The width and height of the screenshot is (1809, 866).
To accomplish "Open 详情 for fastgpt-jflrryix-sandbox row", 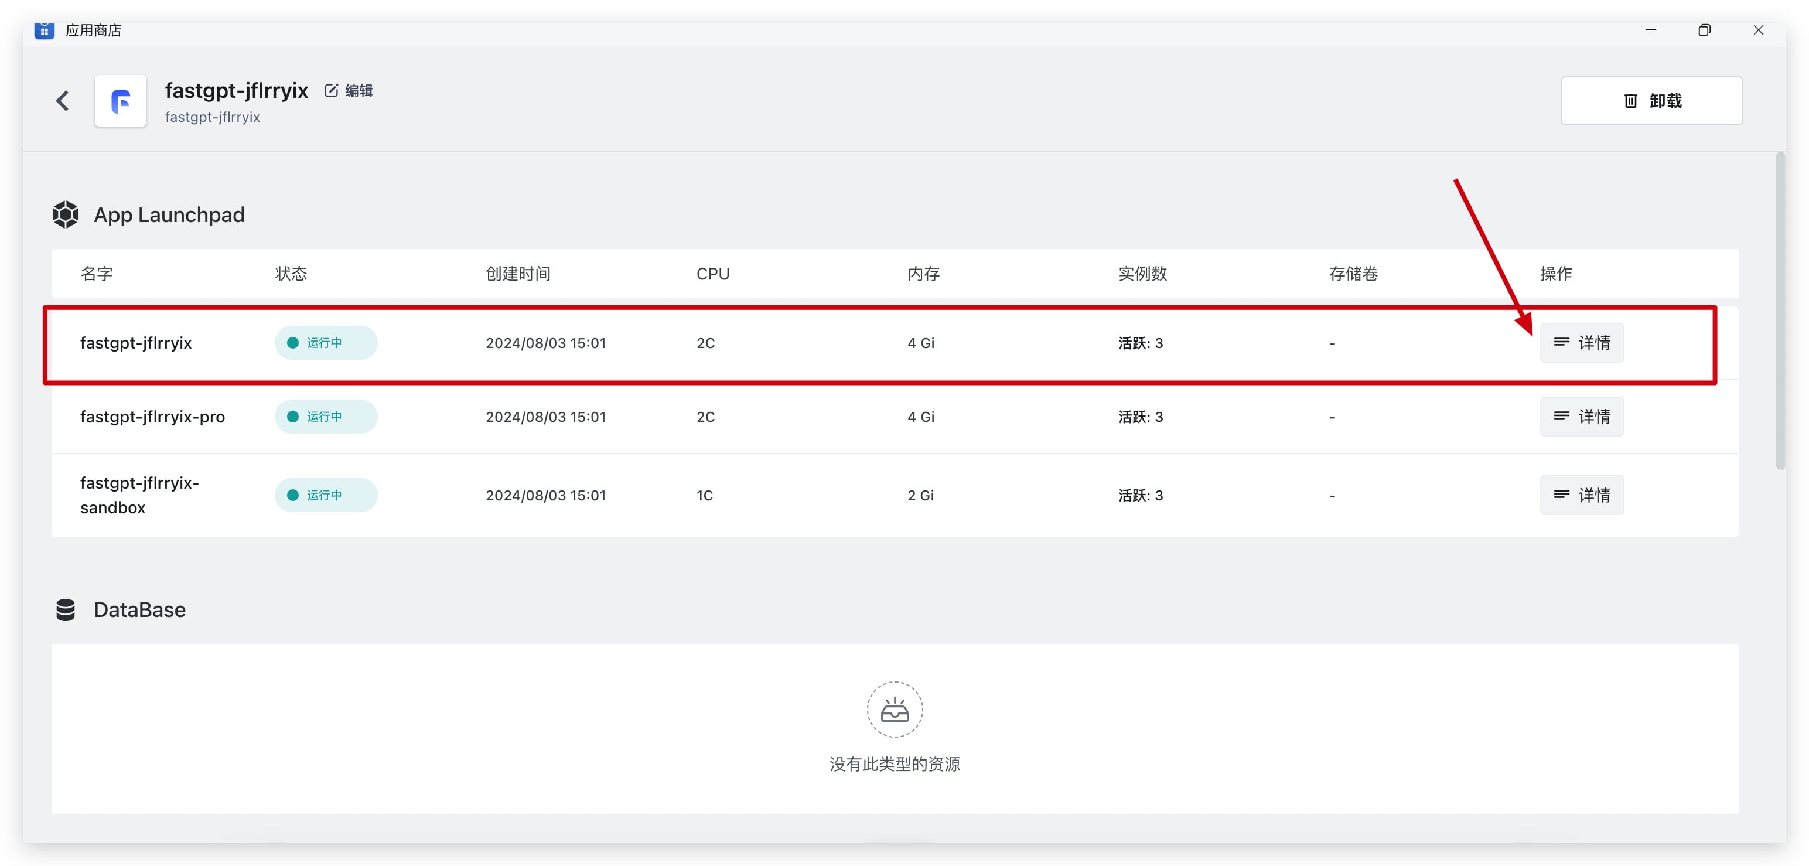I will 1582,495.
